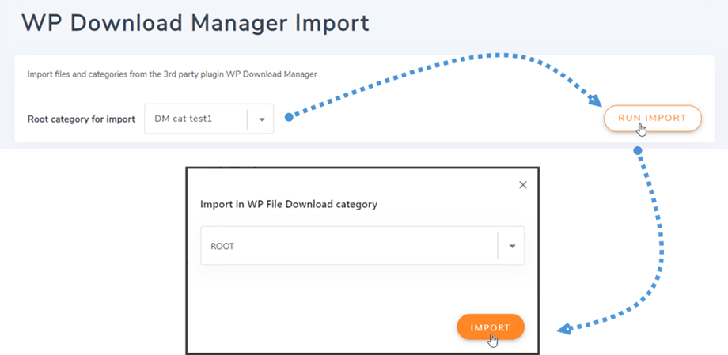
Task: Click the ROOT value in modal select field
Action: (222, 247)
